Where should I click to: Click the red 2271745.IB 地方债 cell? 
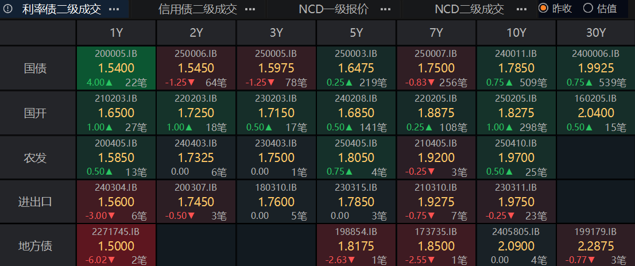coord(117,246)
